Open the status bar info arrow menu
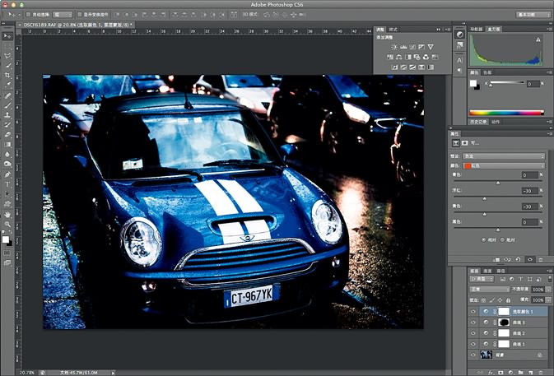 pyautogui.click(x=113, y=373)
